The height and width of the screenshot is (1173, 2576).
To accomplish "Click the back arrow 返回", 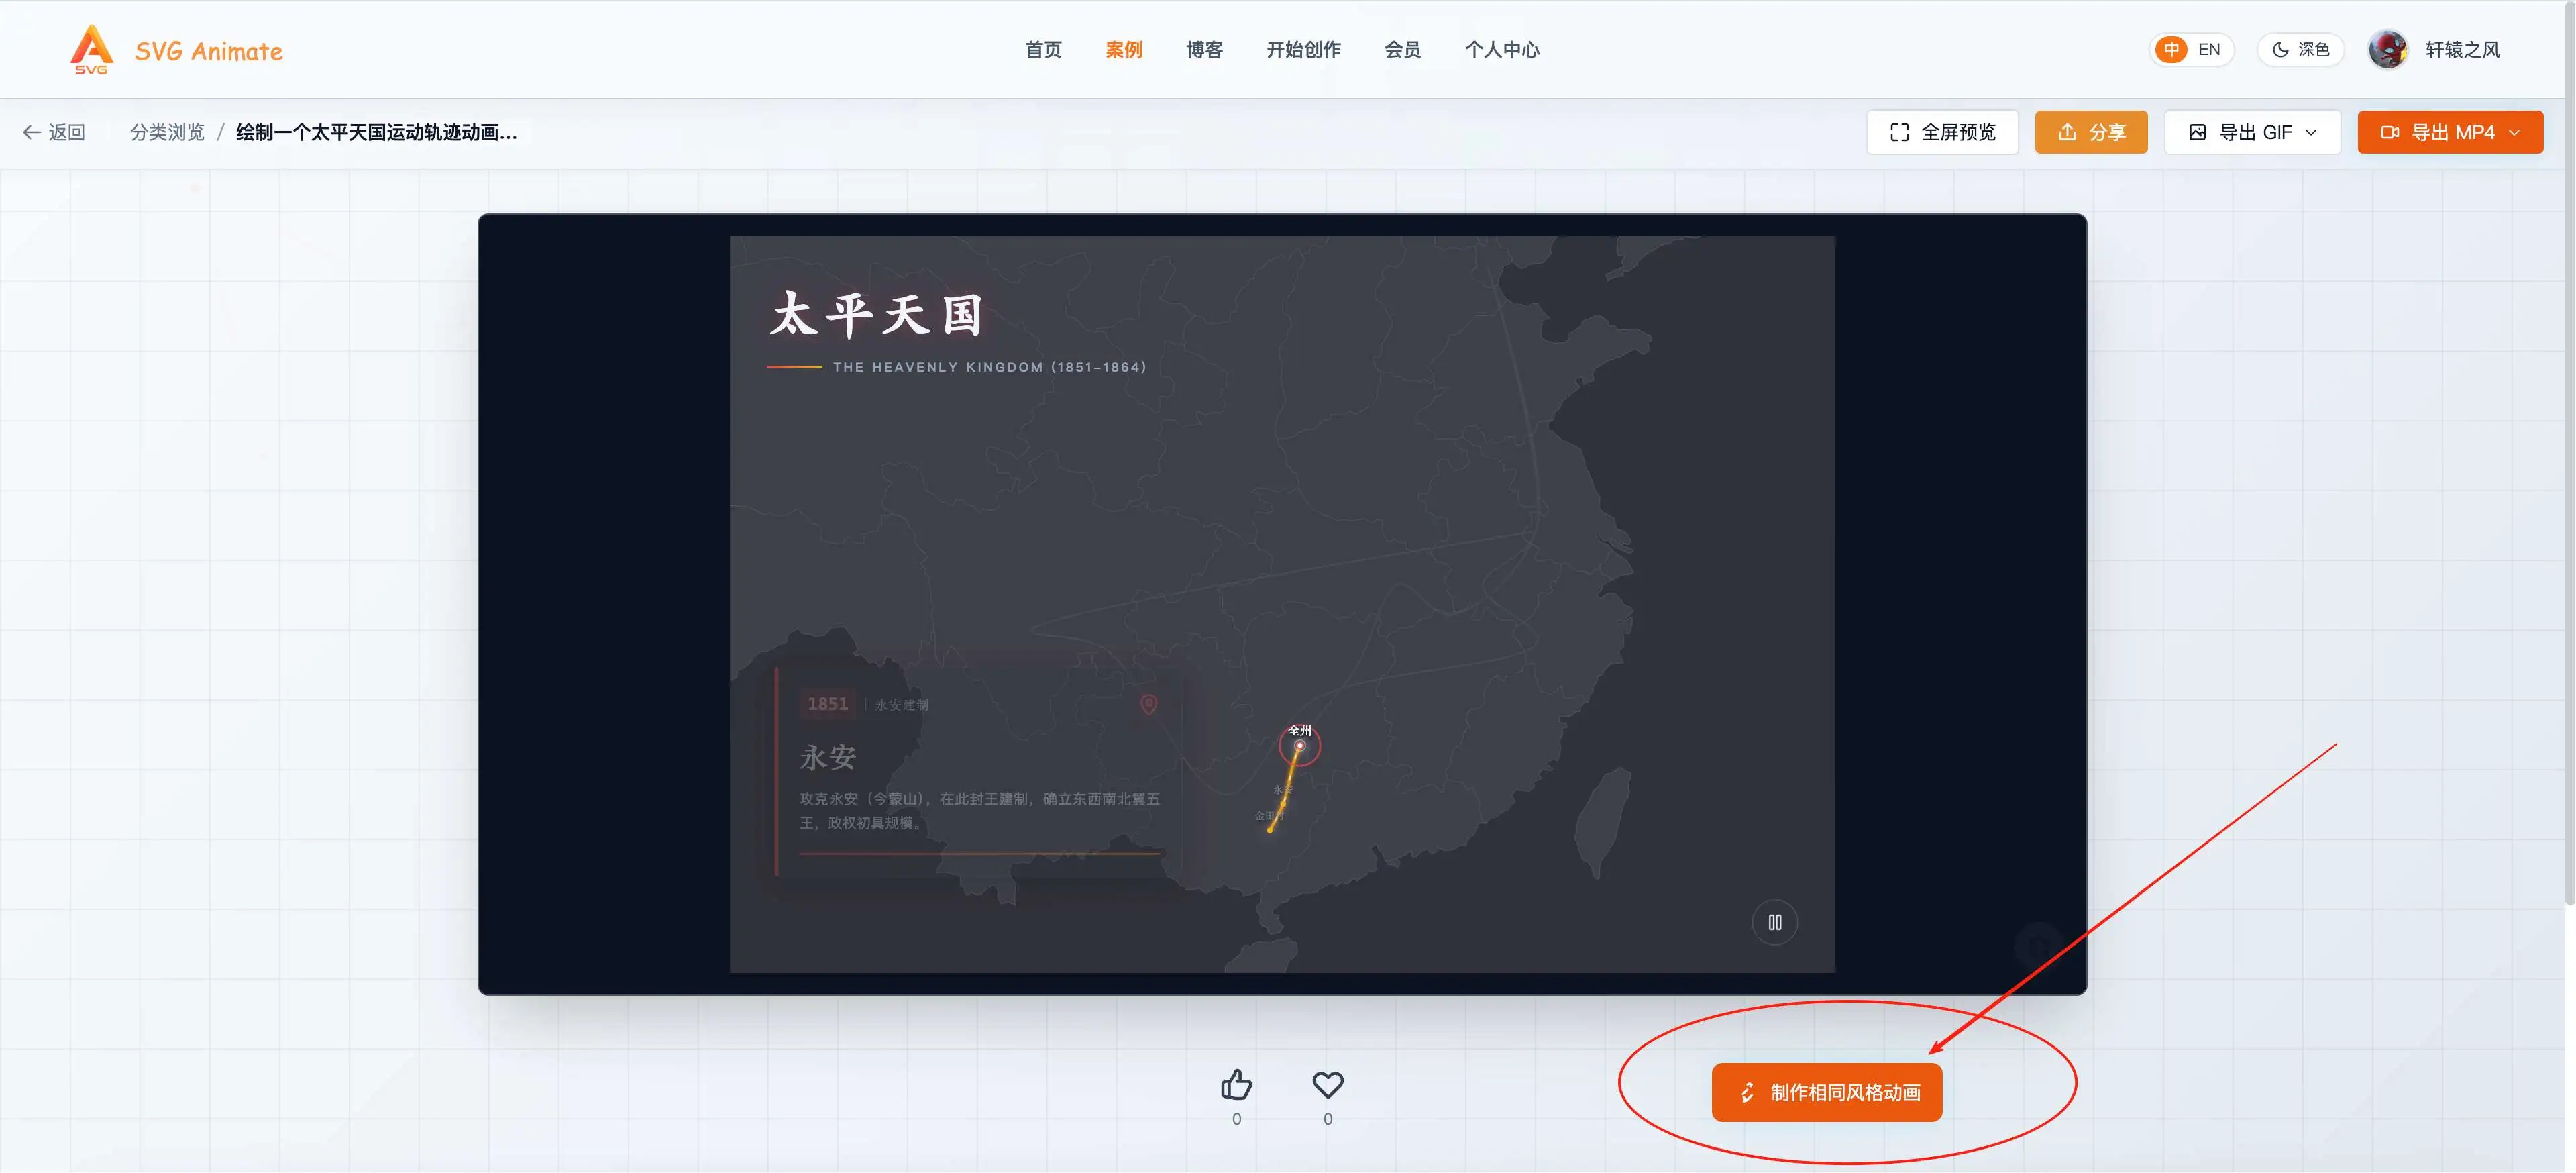I will coord(55,132).
